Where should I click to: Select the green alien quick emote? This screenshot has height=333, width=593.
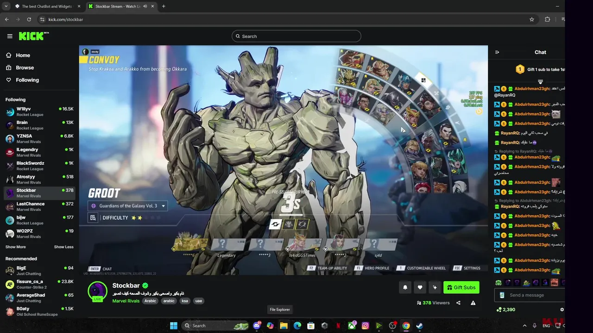click(498, 283)
